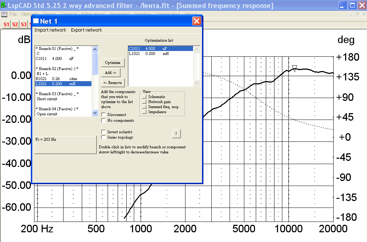Select the Branch 03 (Passive) header row

tap(63, 94)
